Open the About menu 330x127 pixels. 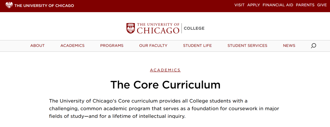[x=38, y=46]
